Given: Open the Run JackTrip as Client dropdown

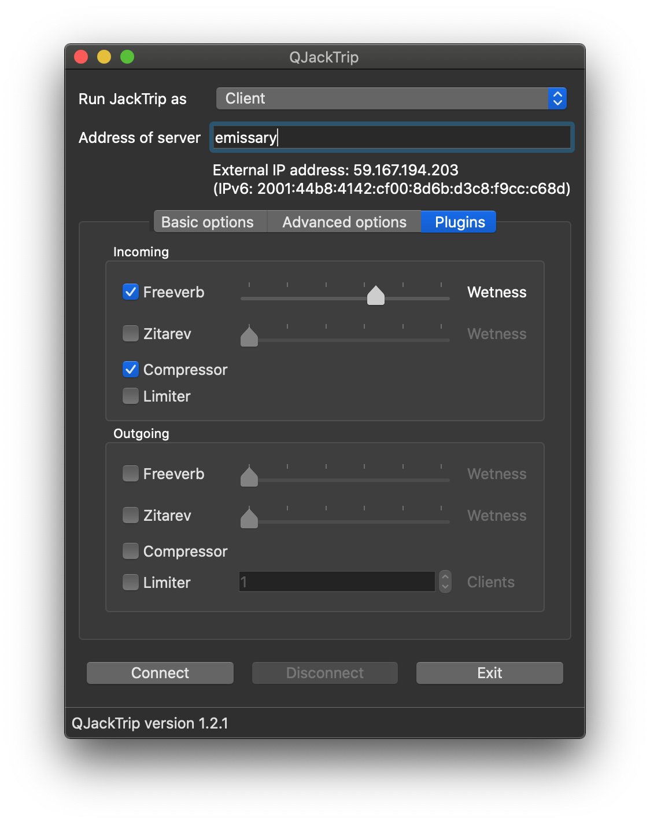Looking at the screenshot, I should (391, 98).
